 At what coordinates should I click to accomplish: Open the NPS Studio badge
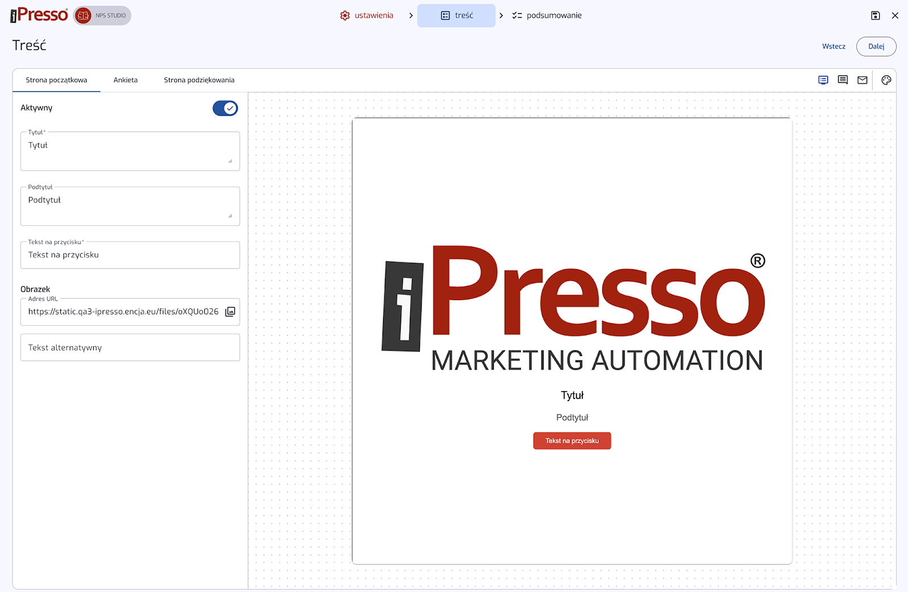pos(102,15)
